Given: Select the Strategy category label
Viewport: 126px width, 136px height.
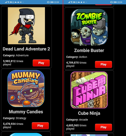Looking at the screenshot, I should tap(21, 118).
